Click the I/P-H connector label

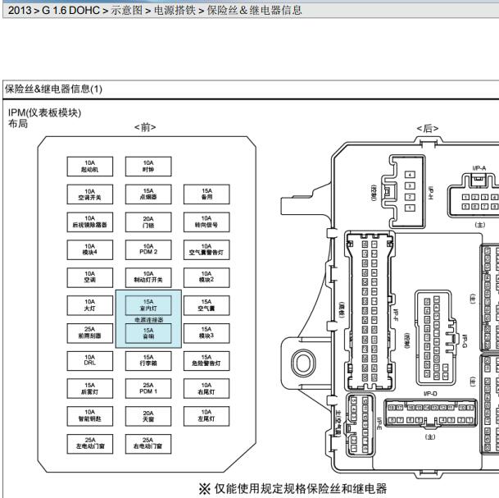(x=431, y=193)
